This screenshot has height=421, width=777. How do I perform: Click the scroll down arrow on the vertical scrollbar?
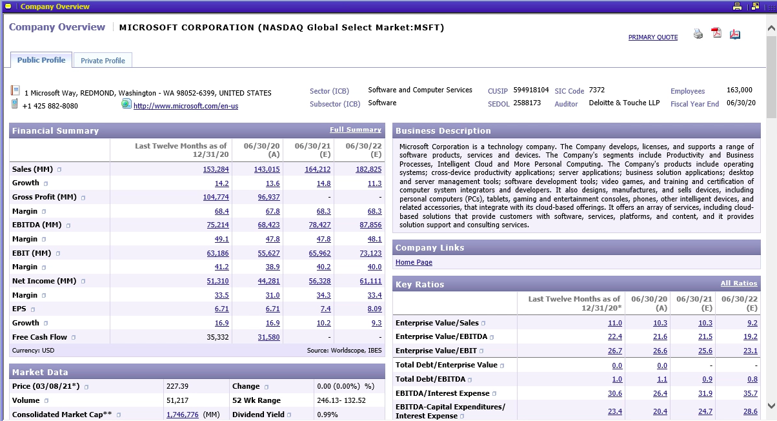[771, 406]
